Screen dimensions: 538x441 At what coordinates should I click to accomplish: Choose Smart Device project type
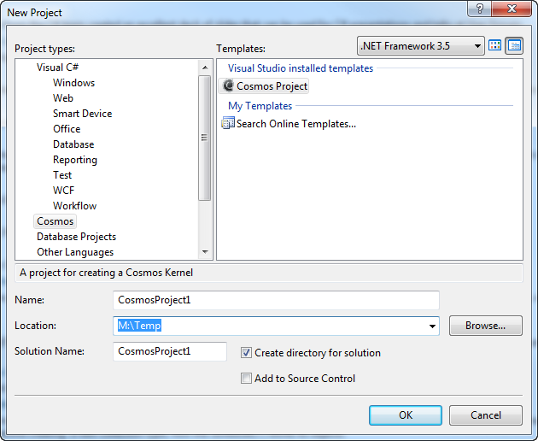pyautogui.click(x=82, y=114)
